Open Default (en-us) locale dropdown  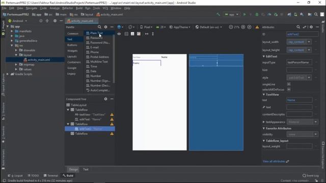[x=208, y=27]
